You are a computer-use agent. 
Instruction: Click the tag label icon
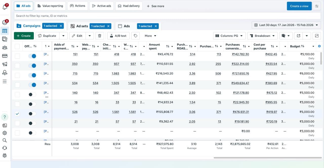(135, 36)
